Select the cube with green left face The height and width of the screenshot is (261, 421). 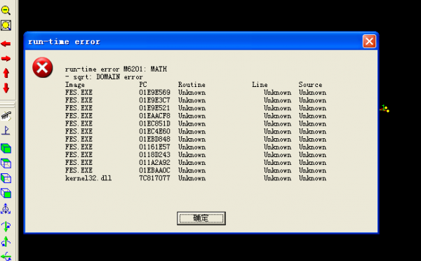(6, 178)
